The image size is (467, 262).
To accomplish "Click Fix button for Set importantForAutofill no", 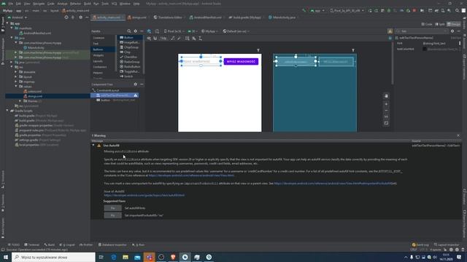I will tap(112, 215).
